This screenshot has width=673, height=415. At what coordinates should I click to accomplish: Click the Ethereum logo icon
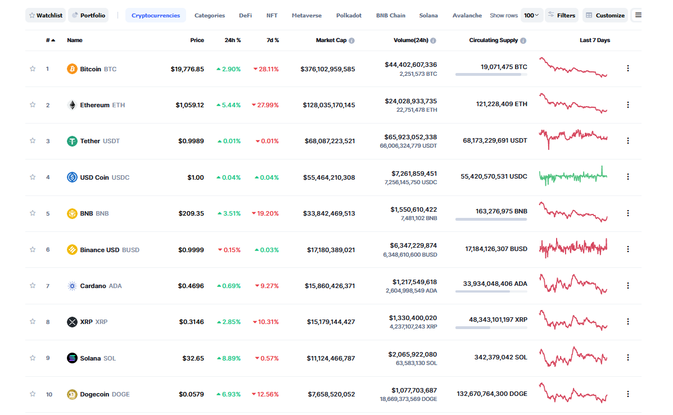(72, 105)
